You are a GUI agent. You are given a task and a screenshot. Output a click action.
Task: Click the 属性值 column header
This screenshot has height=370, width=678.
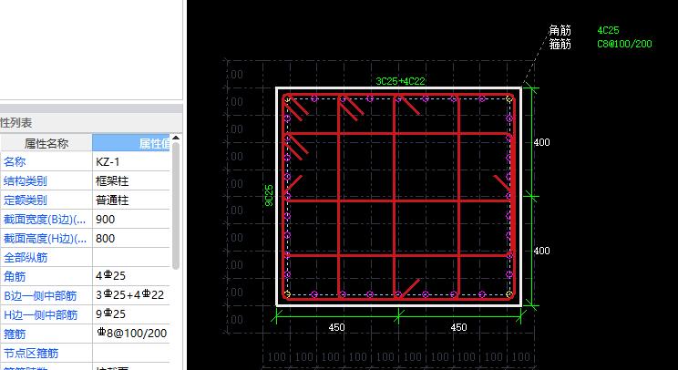click(x=131, y=143)
